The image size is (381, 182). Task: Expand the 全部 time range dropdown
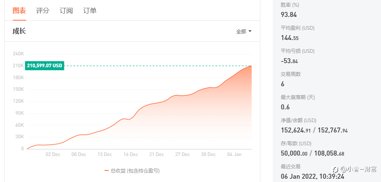pos(244,31)
